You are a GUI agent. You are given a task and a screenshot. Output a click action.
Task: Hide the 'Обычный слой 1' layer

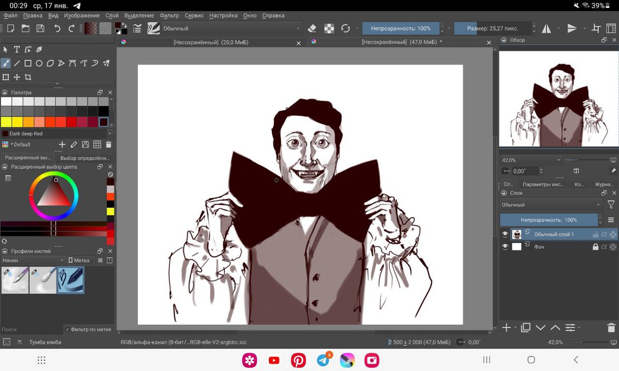505,234
